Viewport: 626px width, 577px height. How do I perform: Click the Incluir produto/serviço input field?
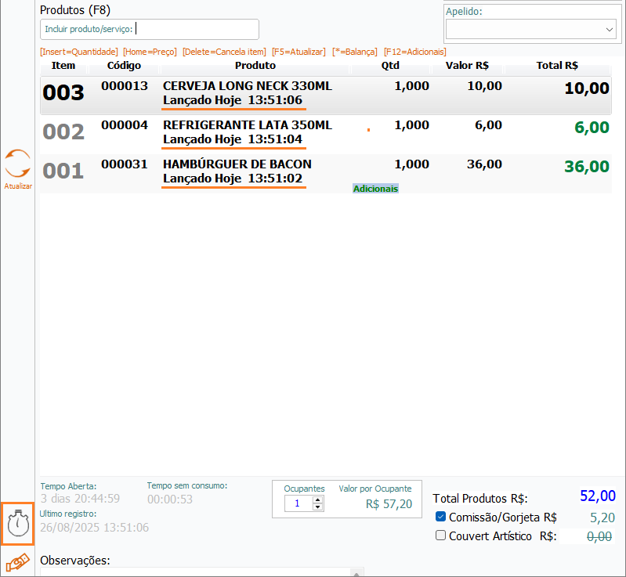pos(196,29)
